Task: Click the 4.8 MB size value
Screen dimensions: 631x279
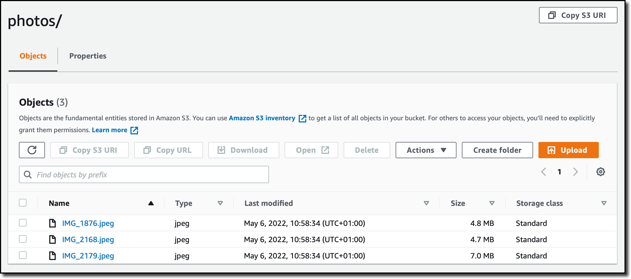Action: [482, 223]
